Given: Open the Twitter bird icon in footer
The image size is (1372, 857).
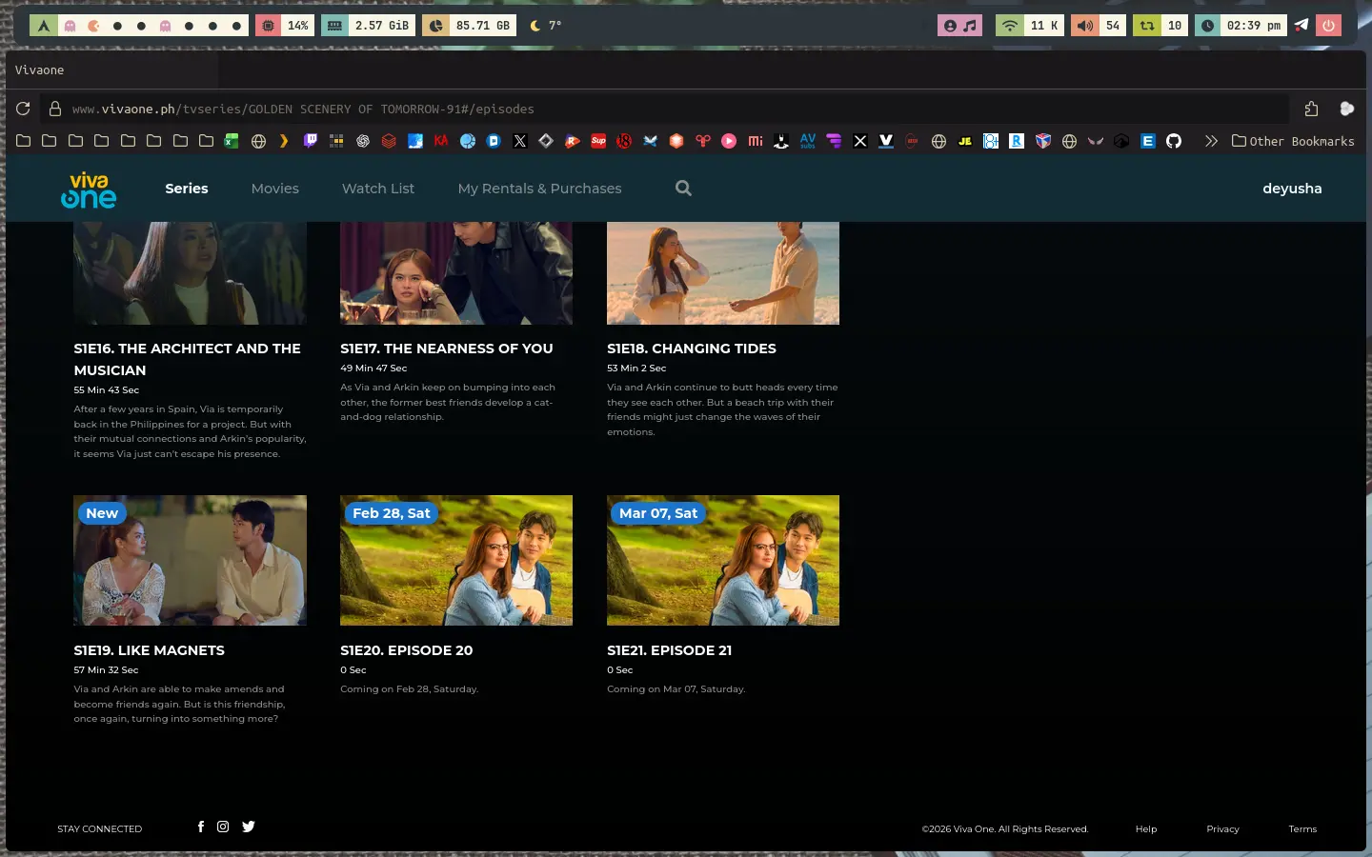Looking at the screenshot, I should tap(249, 827).
